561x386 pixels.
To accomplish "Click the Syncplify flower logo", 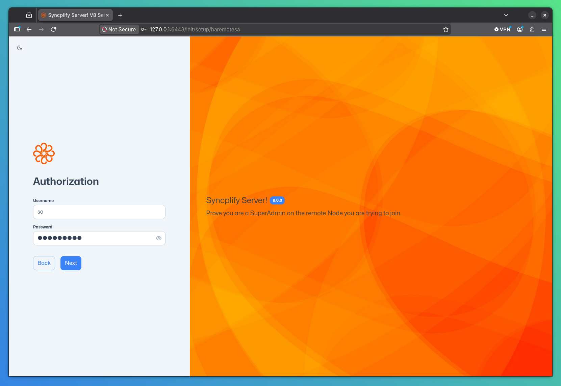I will click(x=44, y=154).
